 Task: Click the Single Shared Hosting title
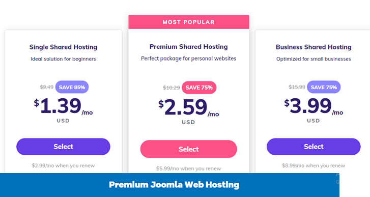click(x=63, y=47)
